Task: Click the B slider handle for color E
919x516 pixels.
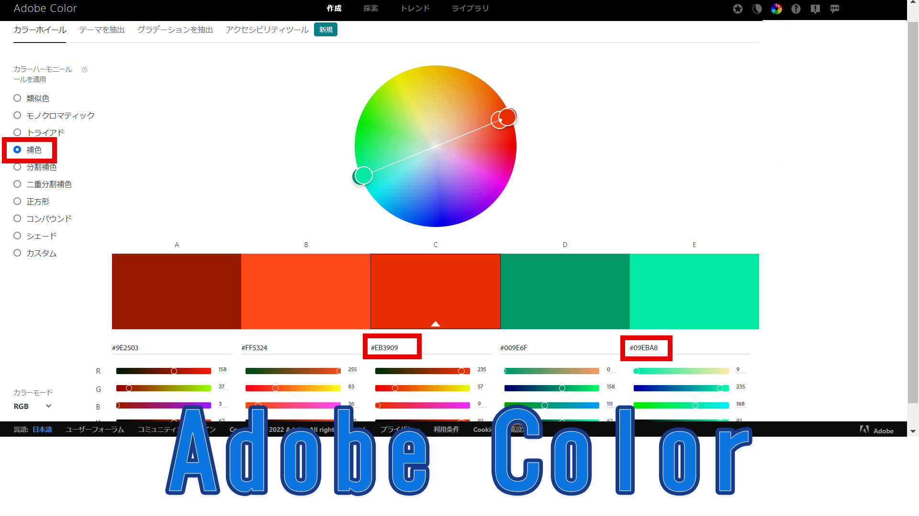Action: [695, 406]
